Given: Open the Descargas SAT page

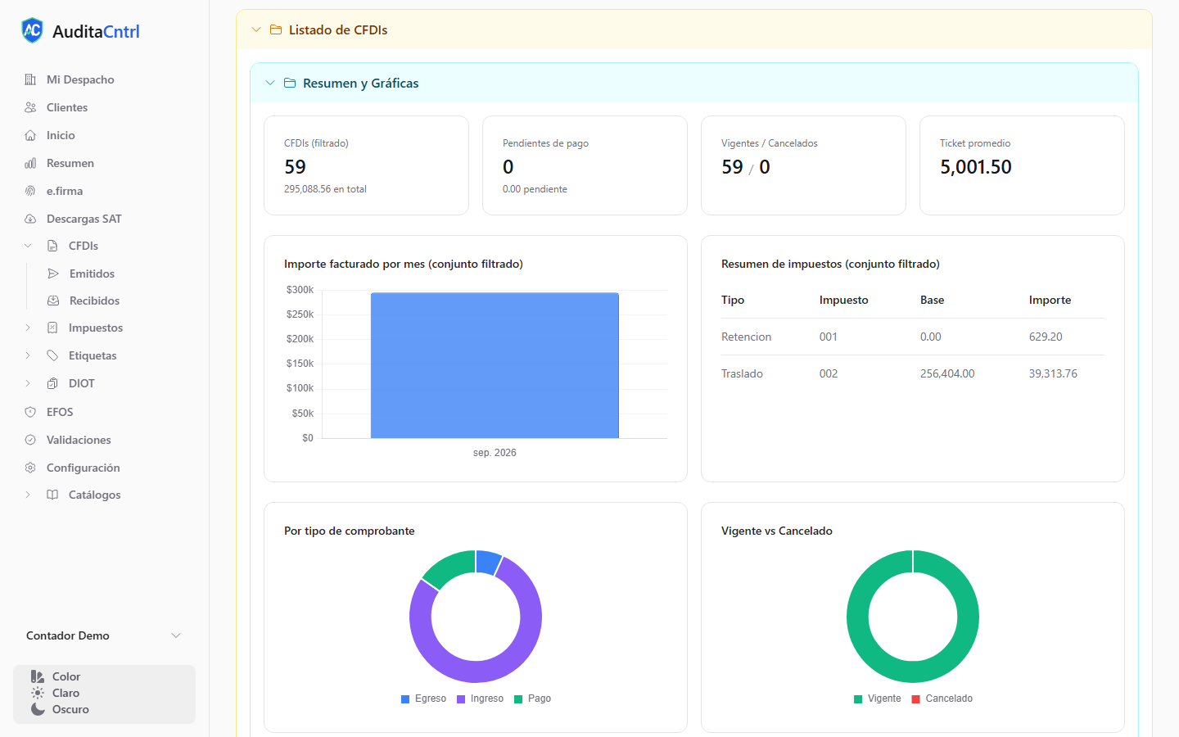Looking at the screenshot, I should [x=84, y=219].
